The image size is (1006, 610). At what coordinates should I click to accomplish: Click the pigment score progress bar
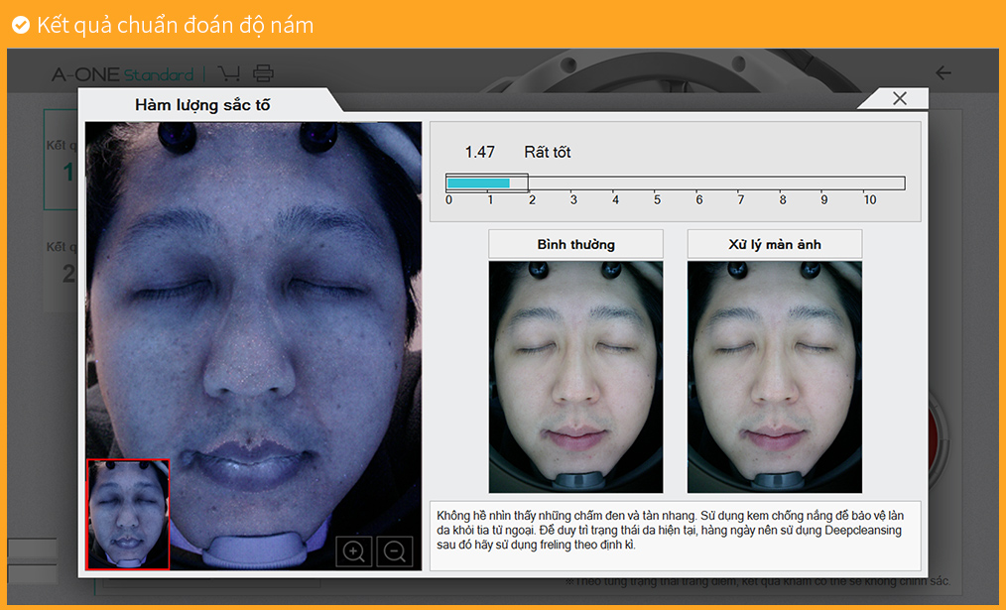click(x=675, y=183)
